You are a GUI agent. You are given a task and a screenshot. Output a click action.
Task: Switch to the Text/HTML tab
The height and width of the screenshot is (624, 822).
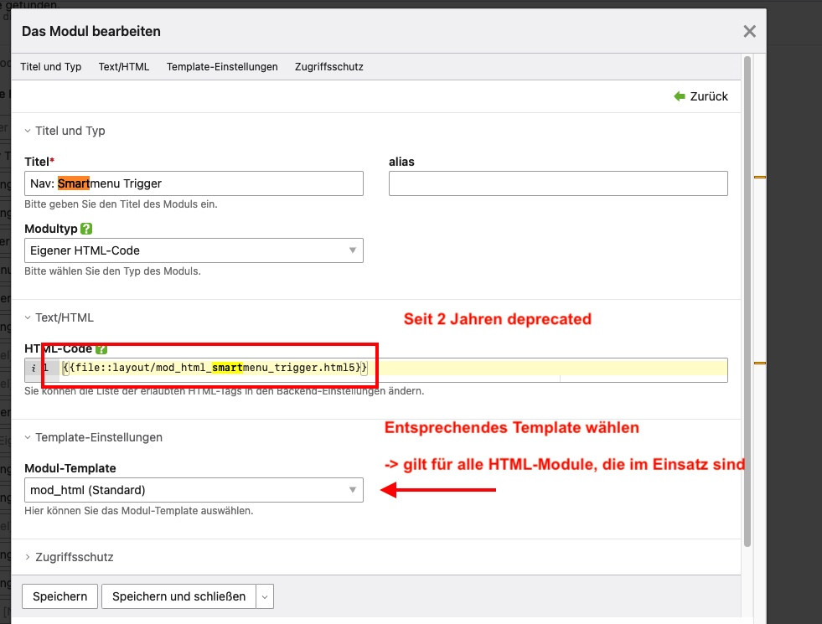click(123, 67)
